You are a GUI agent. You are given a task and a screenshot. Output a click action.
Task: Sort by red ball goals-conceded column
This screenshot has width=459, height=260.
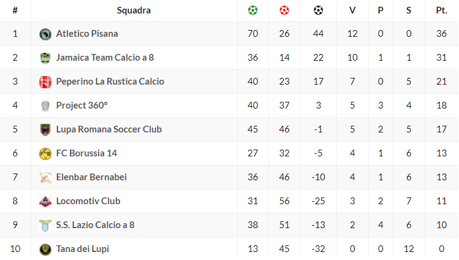click(x=284, y=10)
